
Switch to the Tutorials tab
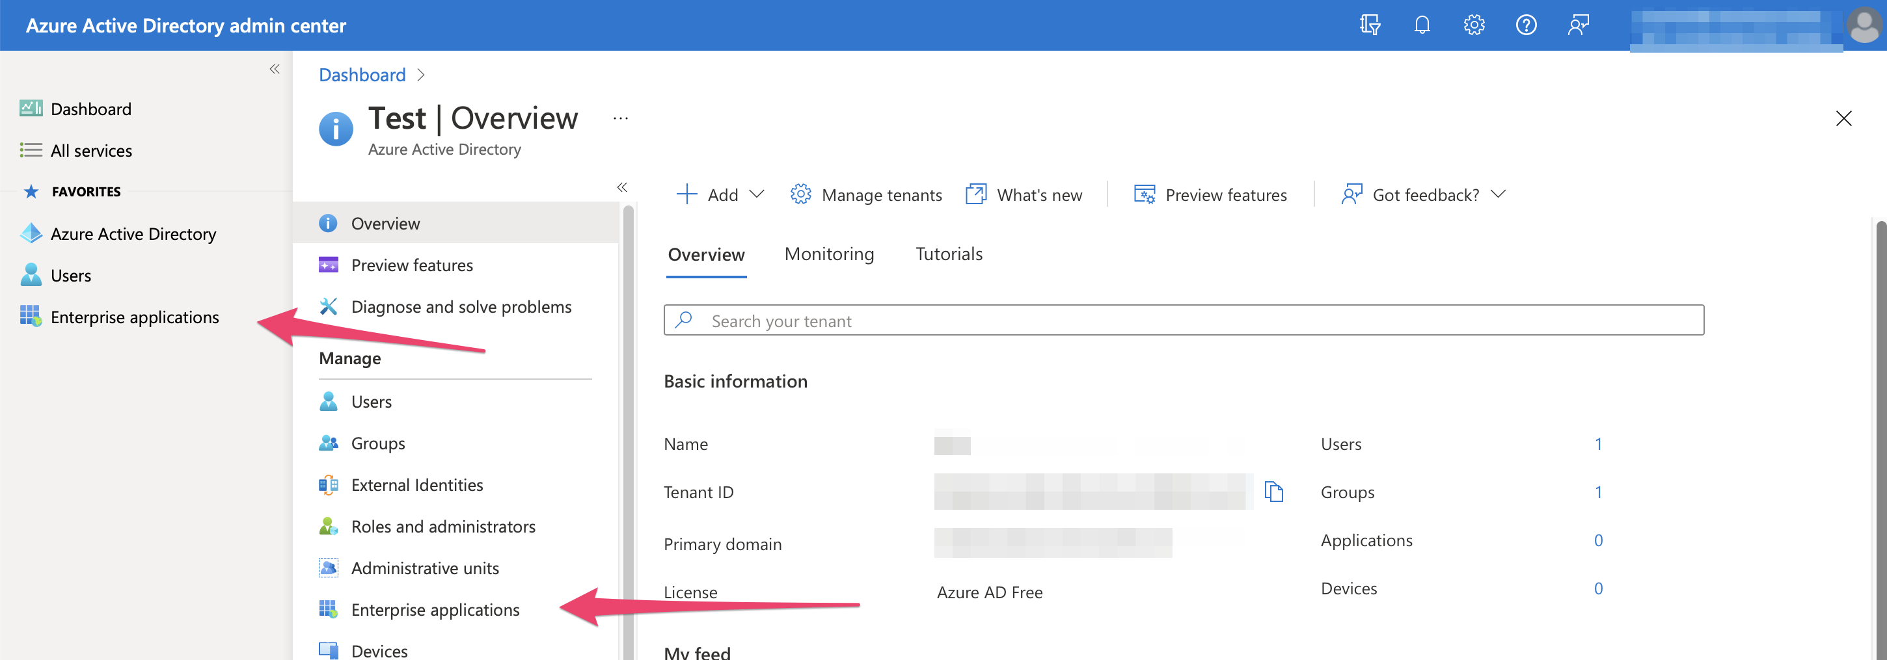(949, 254)
